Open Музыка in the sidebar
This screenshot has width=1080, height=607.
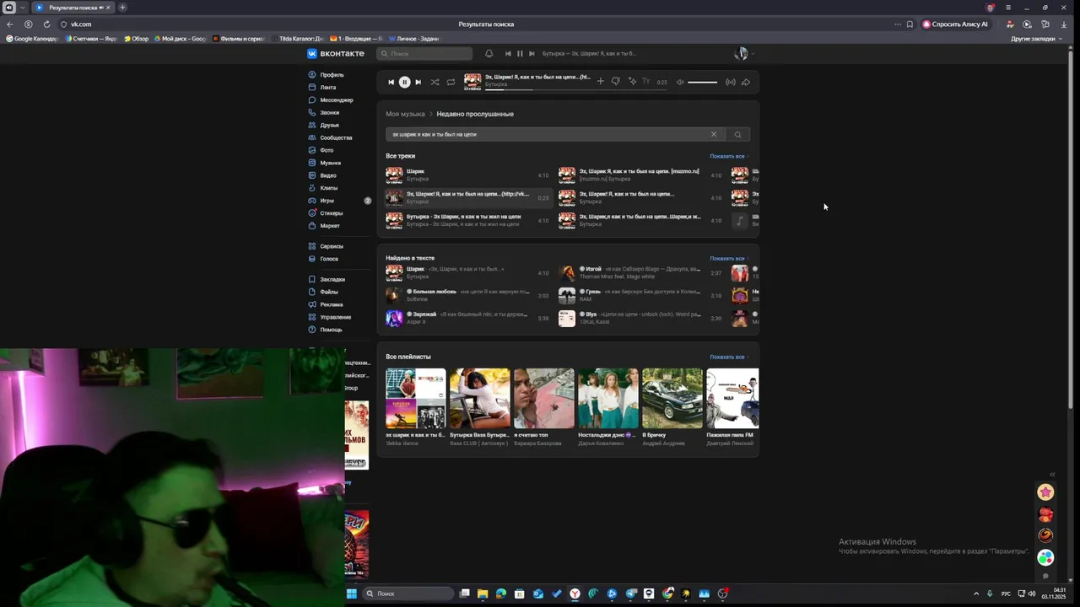330,163
